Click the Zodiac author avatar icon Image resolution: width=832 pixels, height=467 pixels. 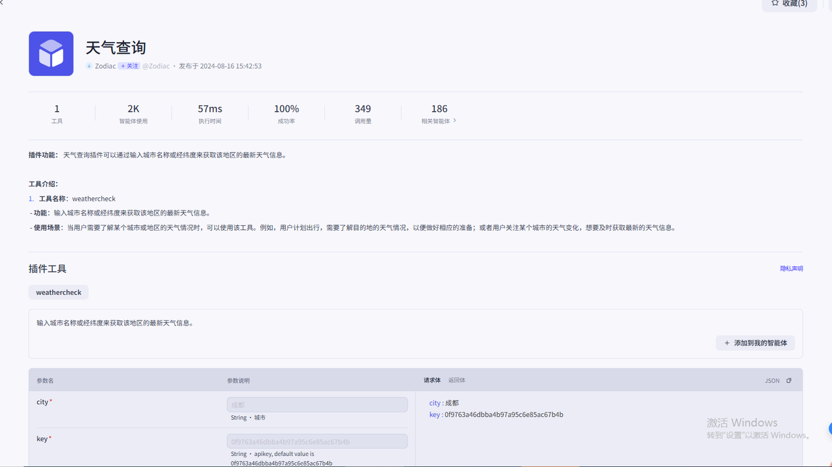tap(89, 66)
